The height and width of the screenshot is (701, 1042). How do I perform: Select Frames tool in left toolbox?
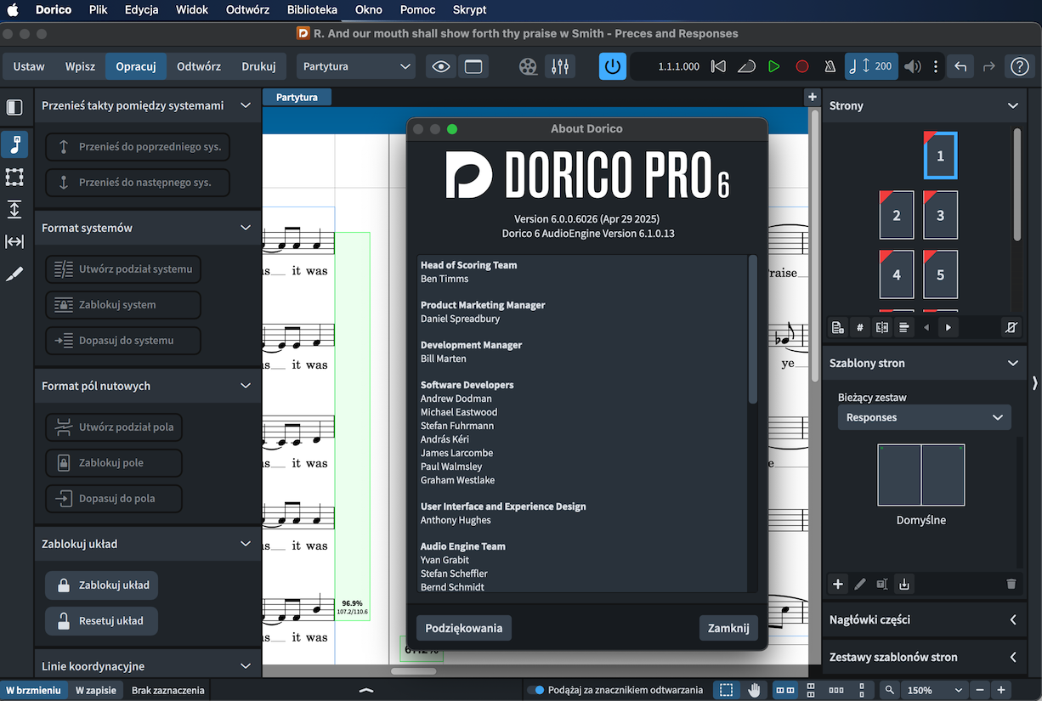tap(14, 177)
